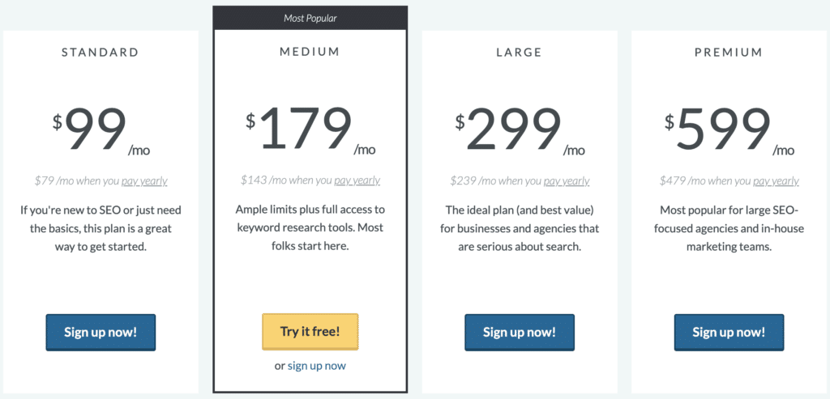Click 'pay yearly' link in Medium plan
Image resolution: width=830 pixels, height=399 pixels.
click(x=357, y=180)
